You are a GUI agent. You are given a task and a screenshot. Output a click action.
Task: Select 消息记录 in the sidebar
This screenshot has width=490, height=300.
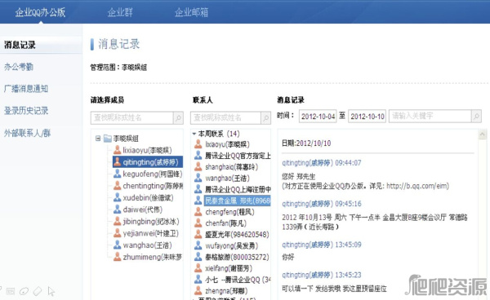coord(20,45)
